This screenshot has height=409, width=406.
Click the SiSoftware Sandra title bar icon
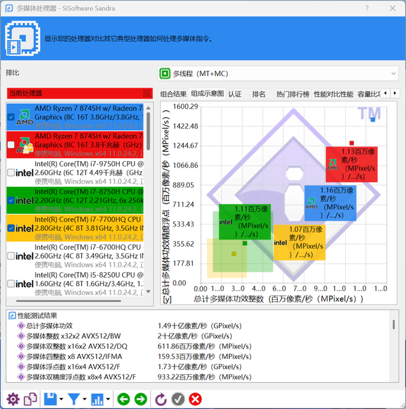[9, 8]
